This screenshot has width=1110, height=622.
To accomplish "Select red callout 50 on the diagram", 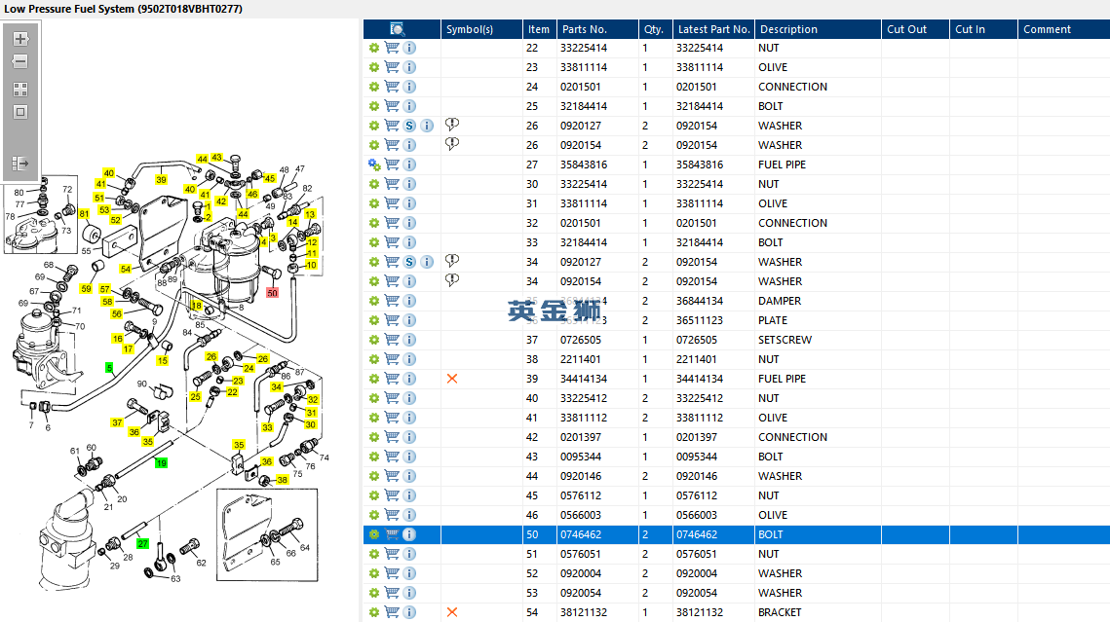I will click(272, 292).
